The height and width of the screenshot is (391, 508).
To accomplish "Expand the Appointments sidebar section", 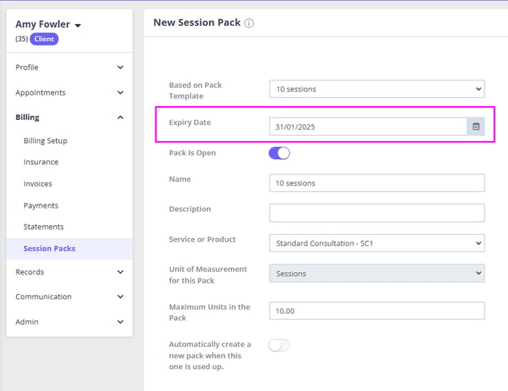I will click(x=69, y=92).
